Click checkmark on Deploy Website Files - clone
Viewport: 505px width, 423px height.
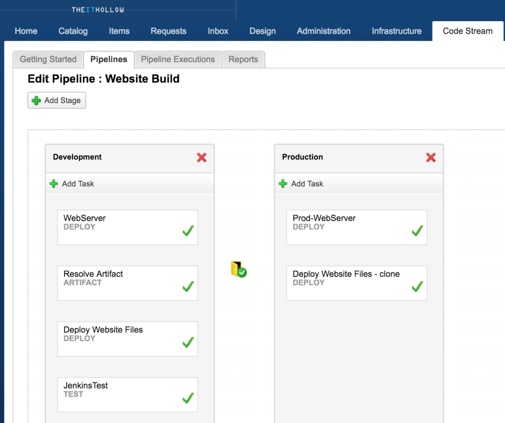click(x=417, y=286)
